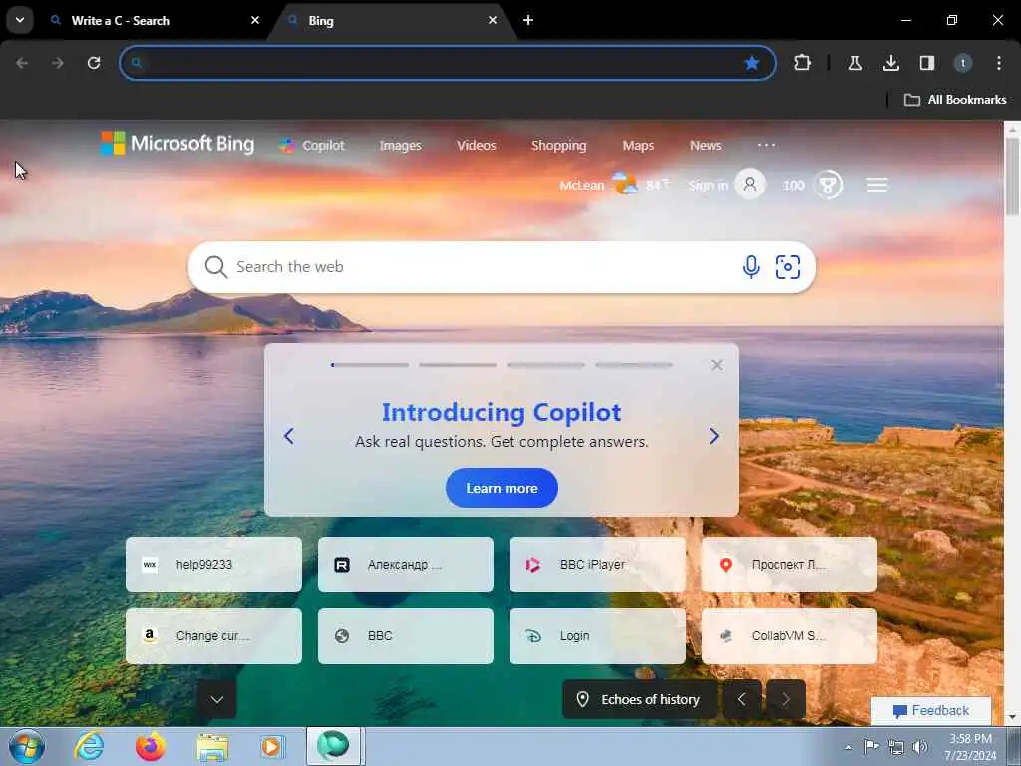
Task: Open Bing hamburger settings menu
Action: [877, 185]
